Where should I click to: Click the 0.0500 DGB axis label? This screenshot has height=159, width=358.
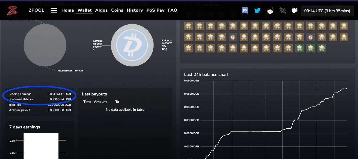pos(192,94)
